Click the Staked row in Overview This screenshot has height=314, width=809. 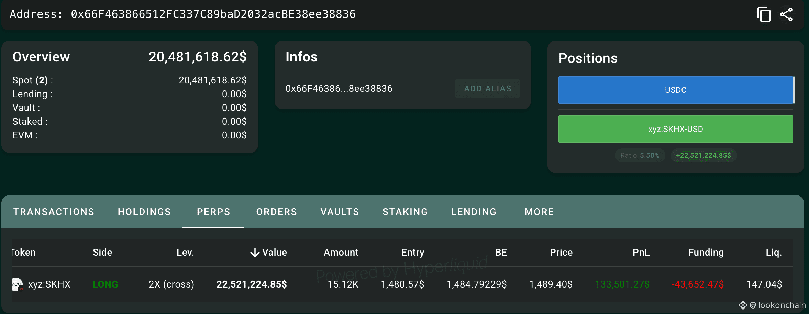(130, 122)
